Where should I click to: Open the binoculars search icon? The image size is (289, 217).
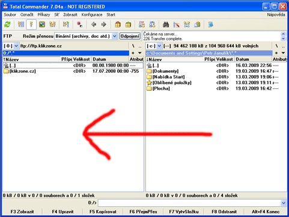point(166,25)
